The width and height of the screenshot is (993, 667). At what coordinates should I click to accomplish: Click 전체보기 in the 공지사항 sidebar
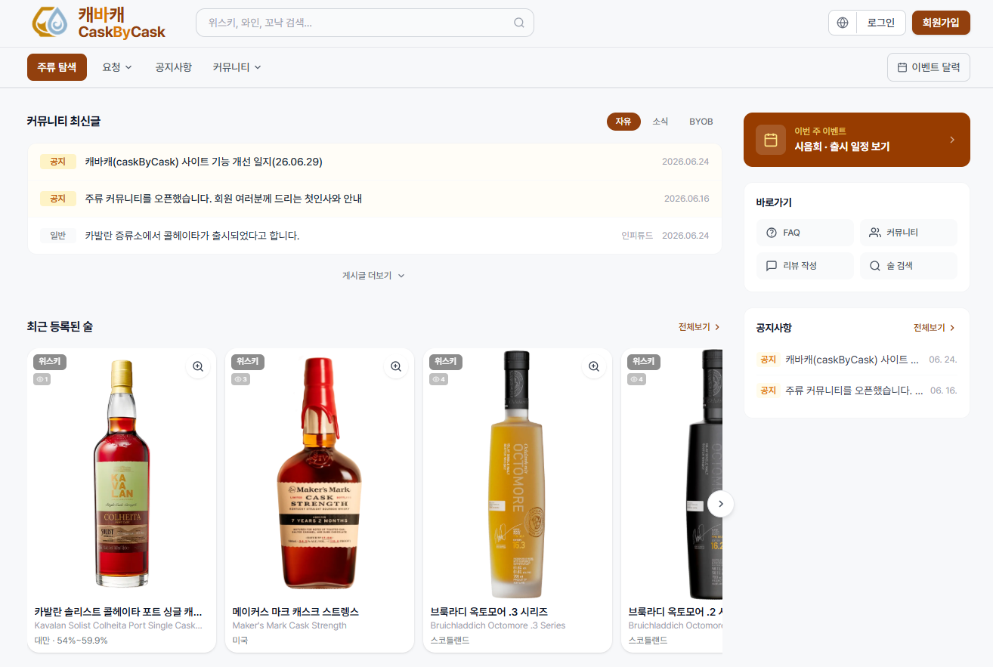(x=934, y=328)
